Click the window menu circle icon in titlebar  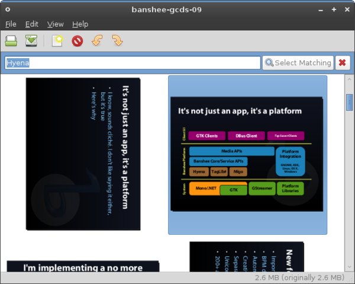[x=8, y=9]
